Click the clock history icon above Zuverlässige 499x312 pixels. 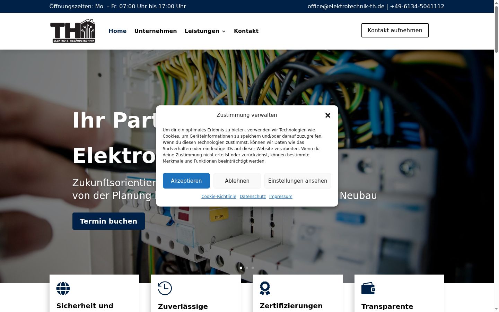[165, 288]
